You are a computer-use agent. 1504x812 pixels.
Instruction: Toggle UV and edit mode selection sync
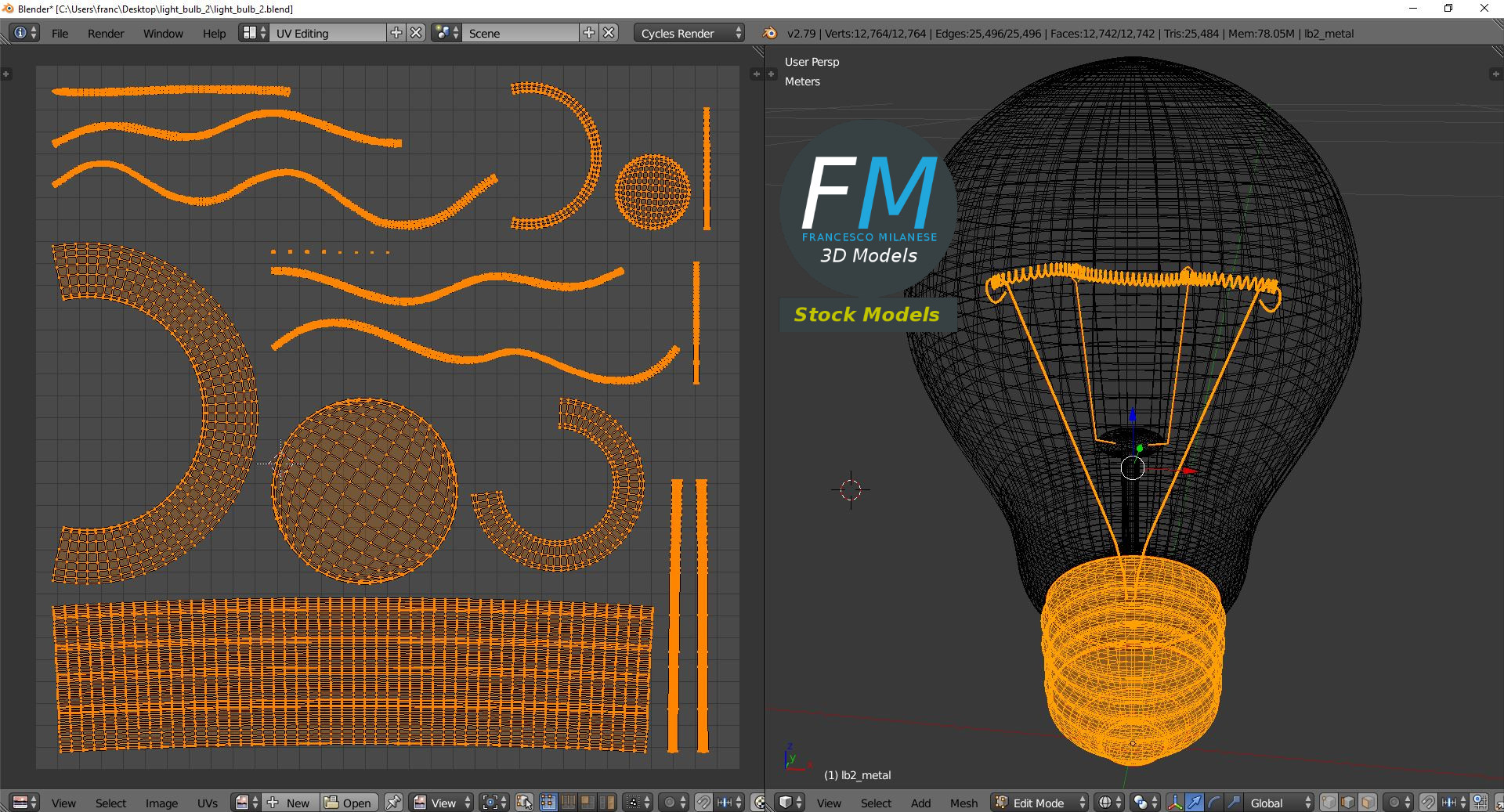524,803
